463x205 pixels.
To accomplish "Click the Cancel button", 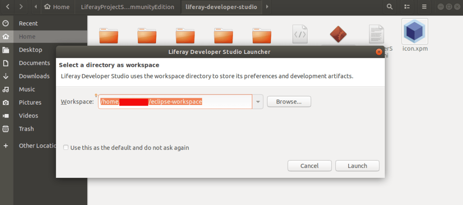I will [309, 166].
